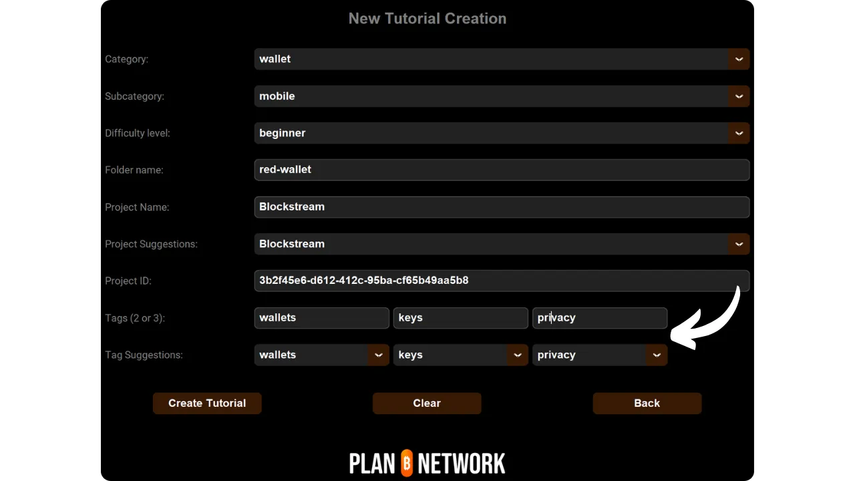This screenshot has width=855, height=481.
Task: Click the privacy tag input field
Action: (599, 318)
